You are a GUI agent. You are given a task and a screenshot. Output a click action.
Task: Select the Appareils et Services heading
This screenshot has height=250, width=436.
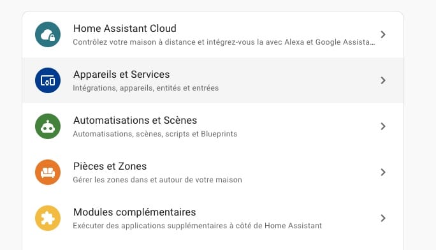point(122,75)
